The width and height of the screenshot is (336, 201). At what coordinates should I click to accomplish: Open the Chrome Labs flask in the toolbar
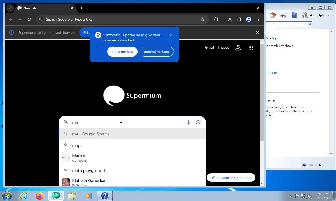(x=230, y=19)
